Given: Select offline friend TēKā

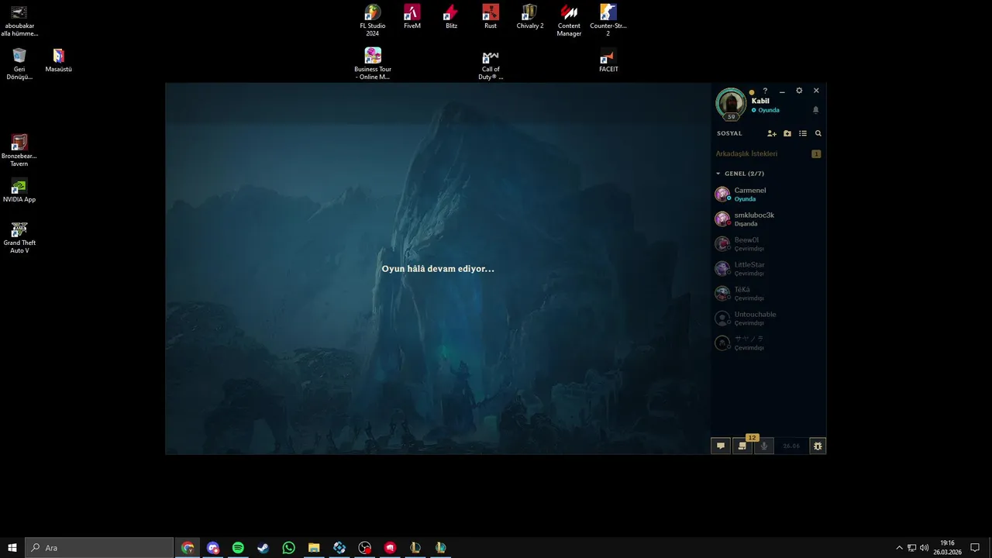Looking at the screenshot, I should click(768, 293).
